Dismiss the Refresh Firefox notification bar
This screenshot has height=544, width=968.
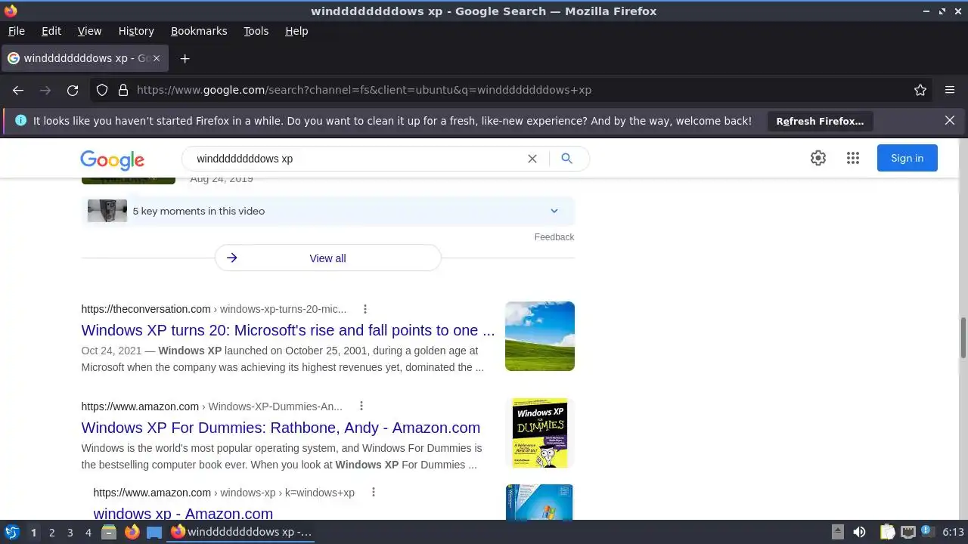coord(950,120)
